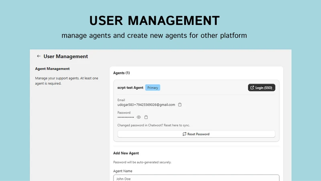Copy the agent password to clipboard
Screen dimensions: 321x181
point(146,117)
